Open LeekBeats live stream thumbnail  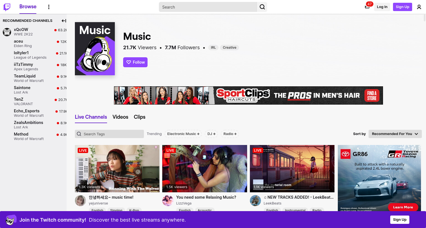[292, 169]
